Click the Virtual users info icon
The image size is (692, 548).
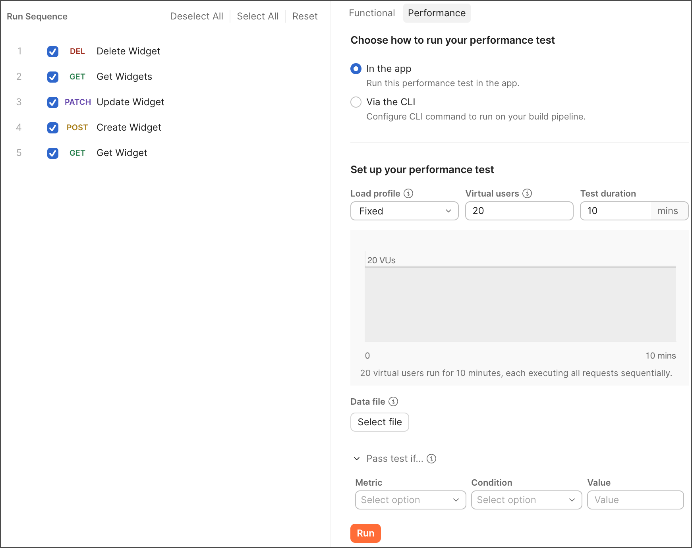click(528, 193)
